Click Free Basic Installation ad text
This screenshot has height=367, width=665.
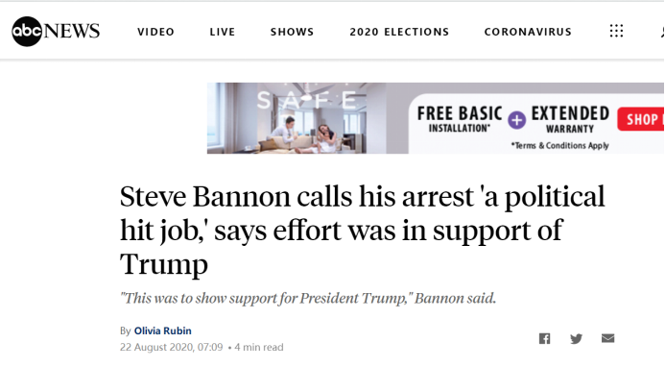point(460,119)
